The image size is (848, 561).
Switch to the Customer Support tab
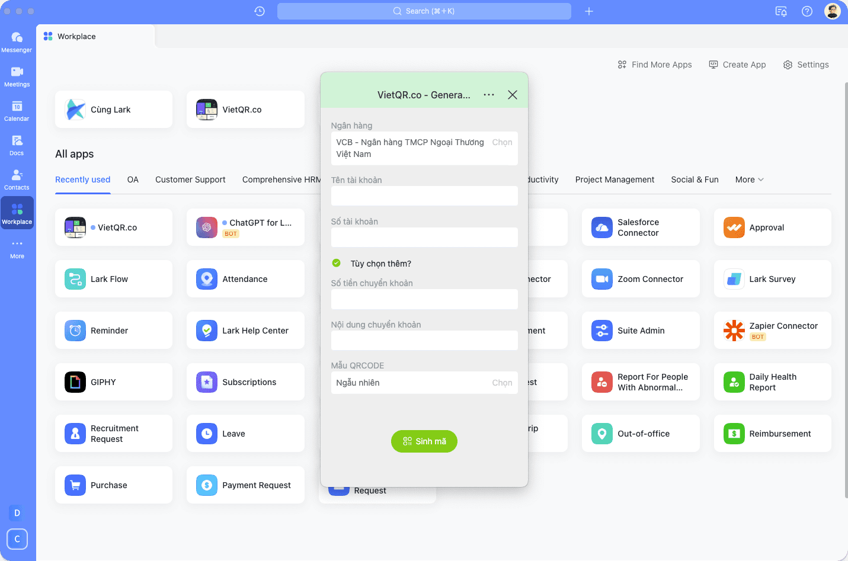(x=190, y=179)
